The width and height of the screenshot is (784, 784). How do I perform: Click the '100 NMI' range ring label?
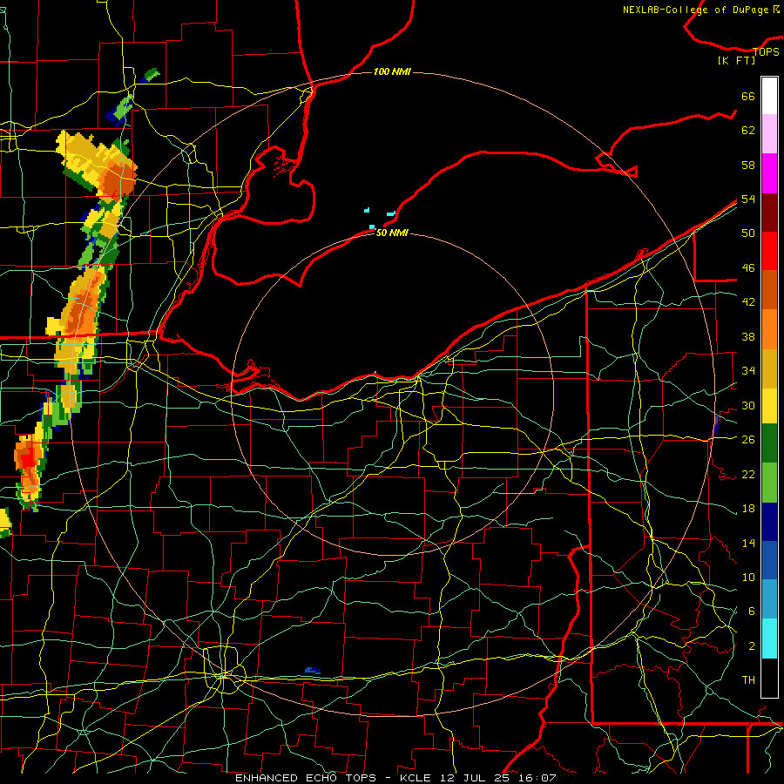(x=392, y=71)
